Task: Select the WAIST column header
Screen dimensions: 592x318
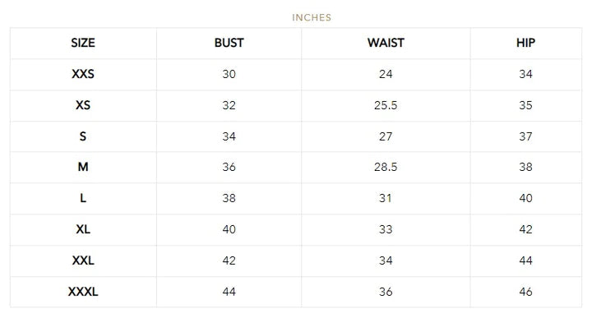Action: [x=386, y=43]
